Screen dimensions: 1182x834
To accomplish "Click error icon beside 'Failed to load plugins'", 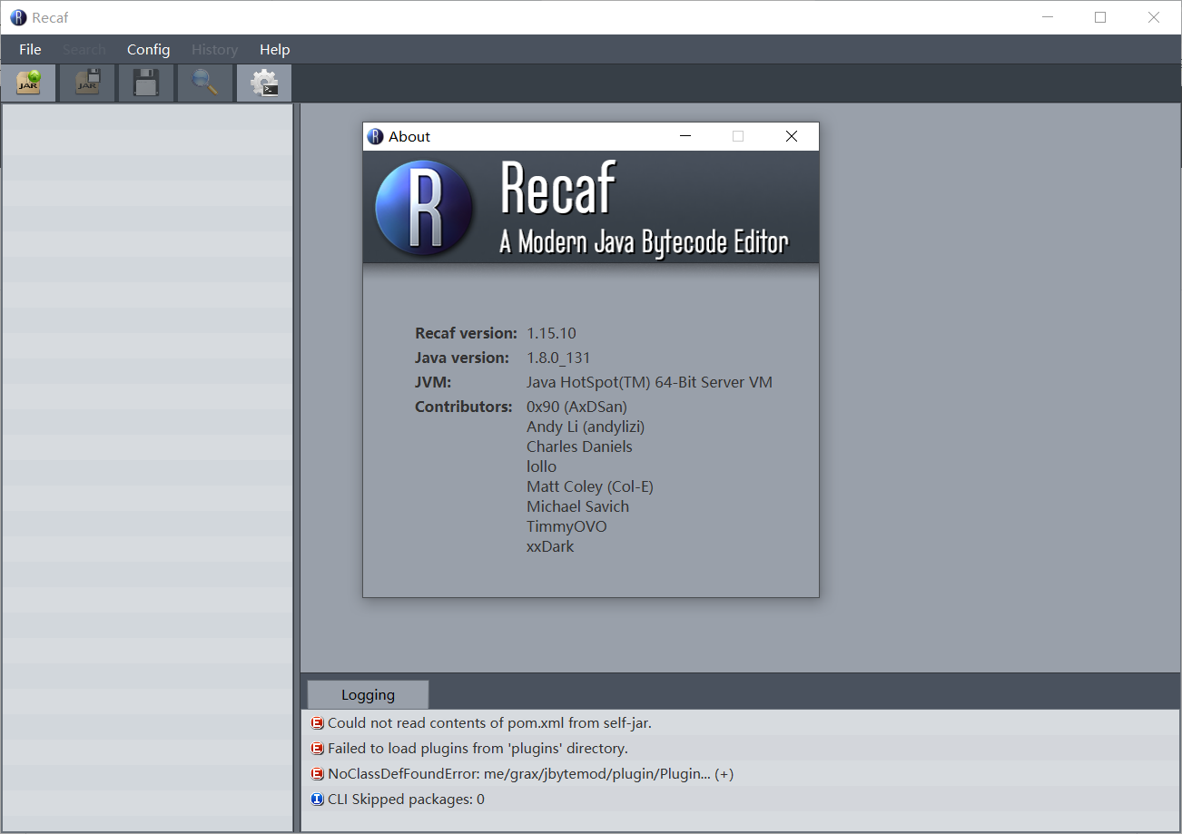I will [x=317, y=749].
